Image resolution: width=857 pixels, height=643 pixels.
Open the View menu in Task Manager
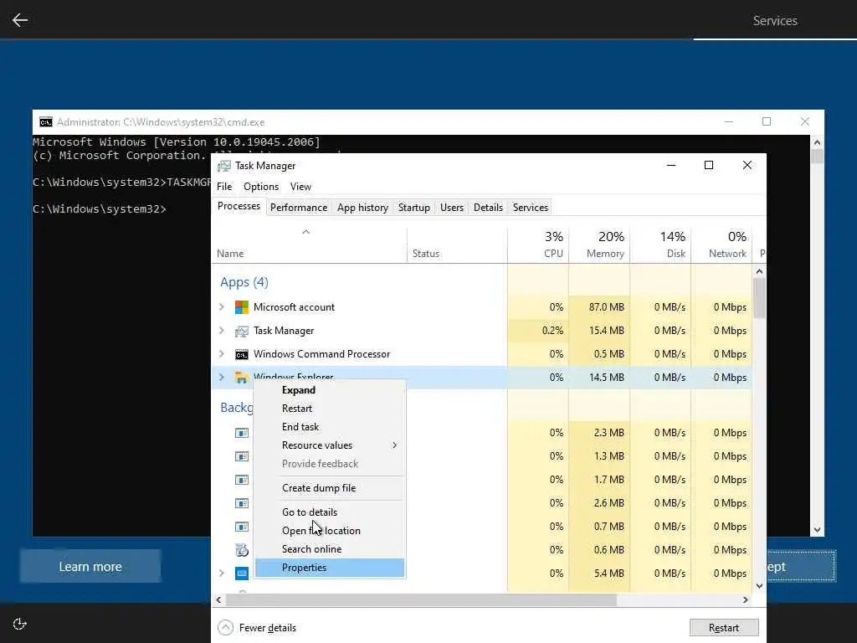[x=300, y=187]
